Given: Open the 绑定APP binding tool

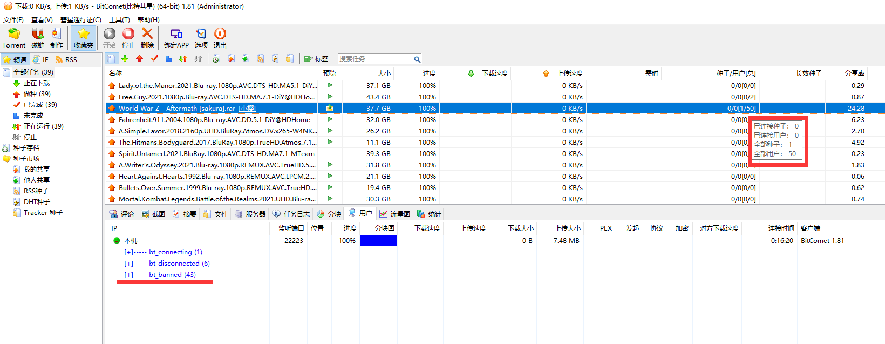Looking at the screenshot, I should (176, 38).
